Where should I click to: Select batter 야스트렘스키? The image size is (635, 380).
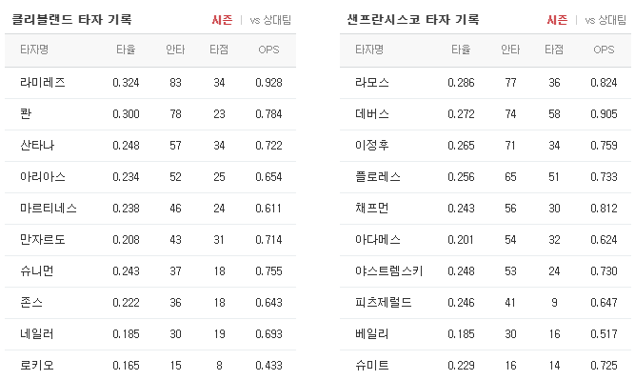click(x=388, y=271)
